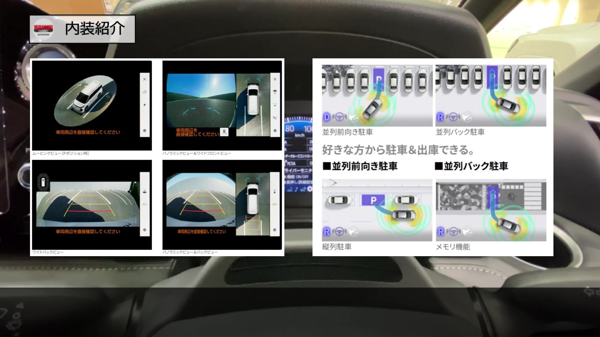Click the steering wheel icon in back parking image
The height and width of the screenshot is (337, 600).
(453, 117)
